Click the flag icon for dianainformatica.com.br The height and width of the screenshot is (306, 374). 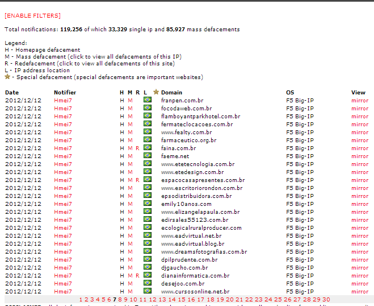(148, 275)
